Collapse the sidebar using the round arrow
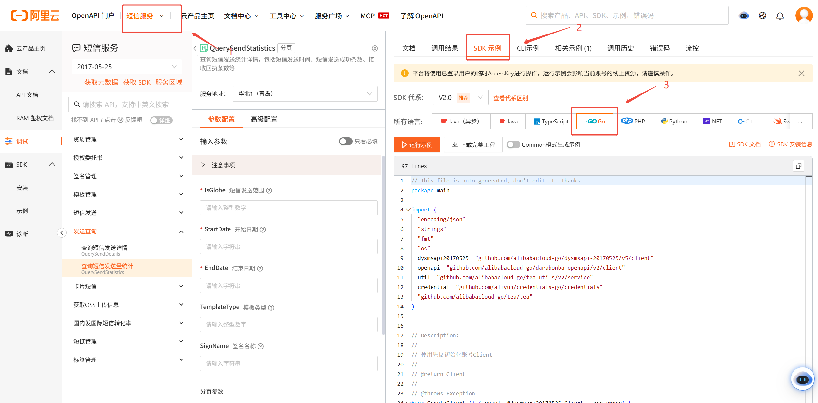Screen dimensions: 818x403 (x=62, y=233)
